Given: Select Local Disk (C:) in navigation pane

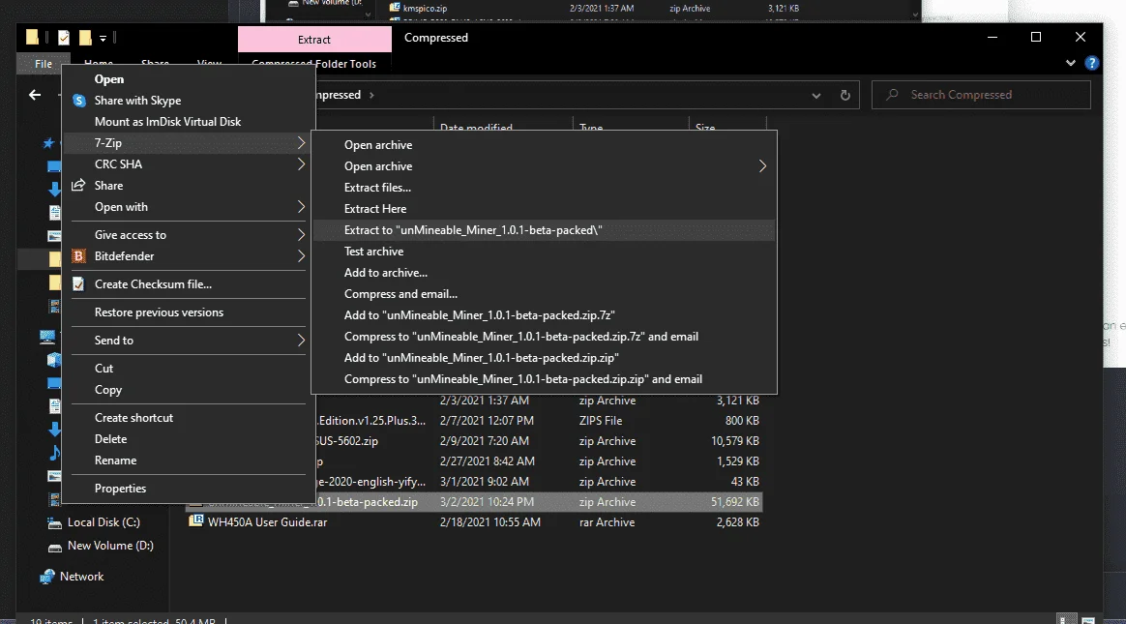Looking at the screenshot, I should pyautogui.click(x=104, y=522).
